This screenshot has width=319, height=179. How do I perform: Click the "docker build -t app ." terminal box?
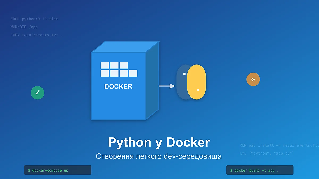click(260, 170)
